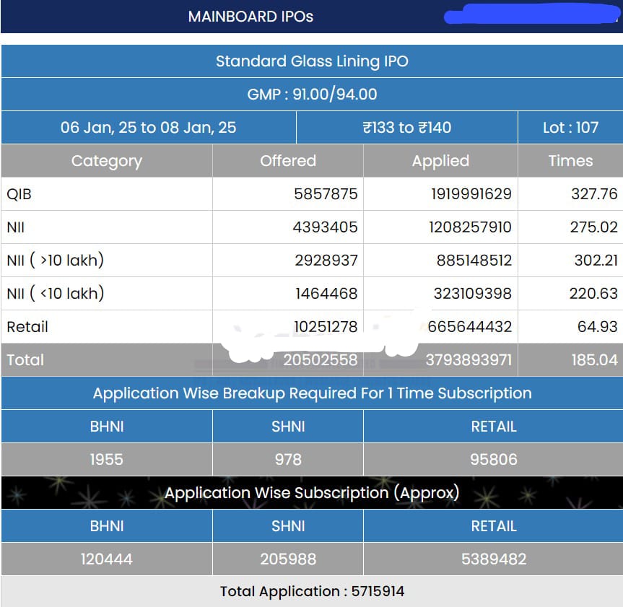Click the Offered column header

tap(288, 161)
